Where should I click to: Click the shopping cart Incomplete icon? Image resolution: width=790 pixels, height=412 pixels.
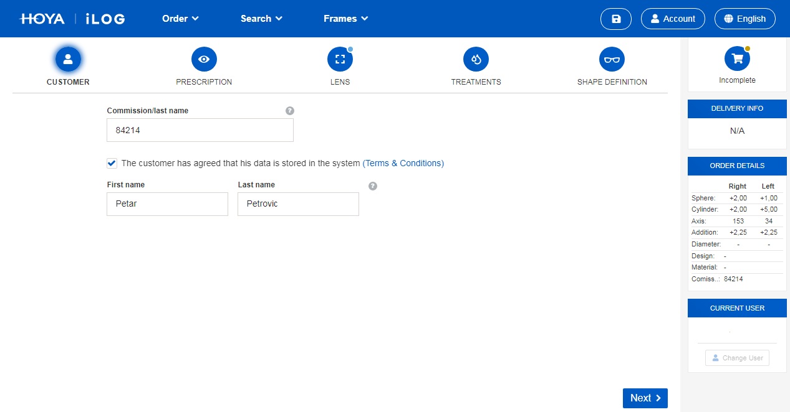[x=737, y=59]
